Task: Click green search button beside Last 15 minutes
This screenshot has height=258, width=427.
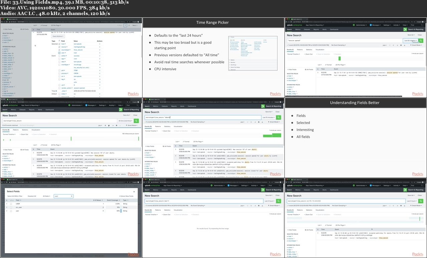Action: [x=279, y=118]
